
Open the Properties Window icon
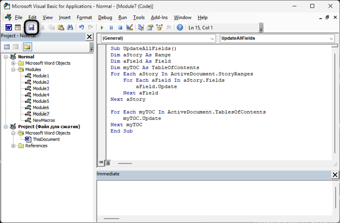pyautogui.click(x=150, y=27)
